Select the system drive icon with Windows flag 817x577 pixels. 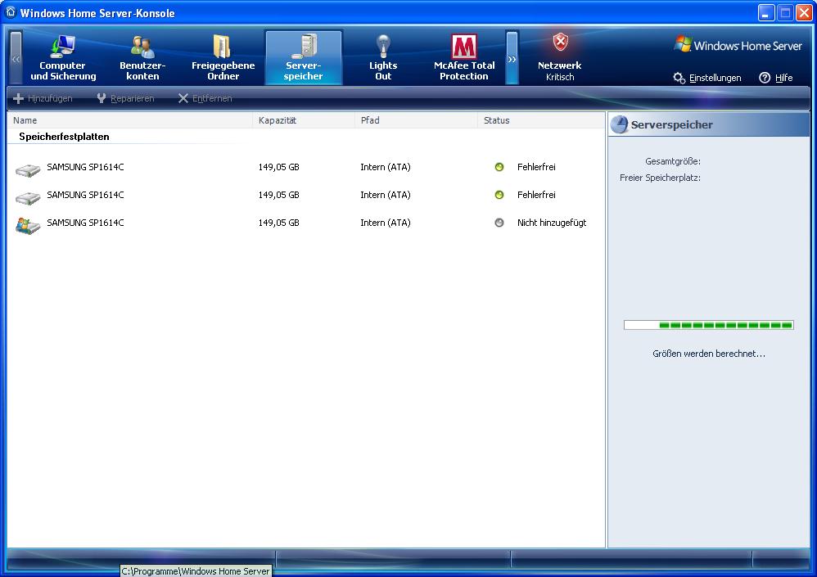coord(28,226)
